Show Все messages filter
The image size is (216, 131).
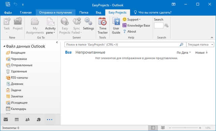coord(68,53)
